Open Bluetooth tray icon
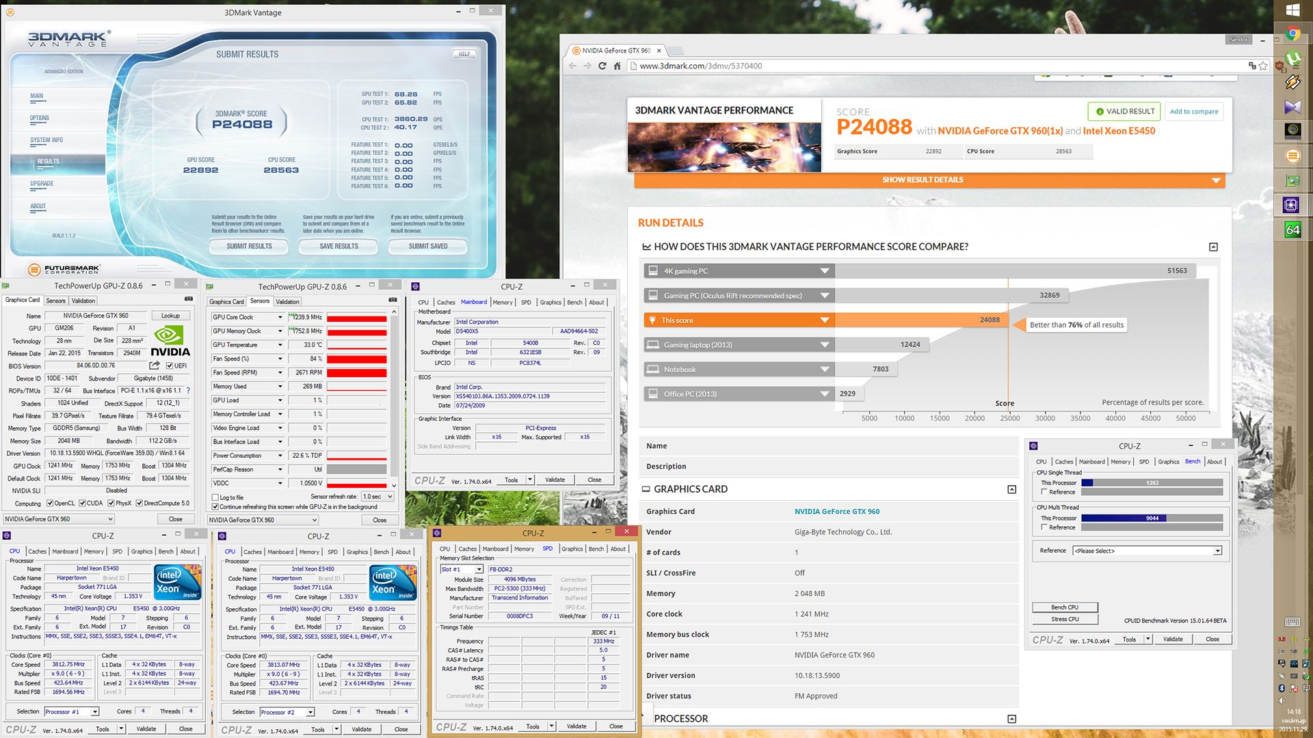 [x=1282, y=688]
